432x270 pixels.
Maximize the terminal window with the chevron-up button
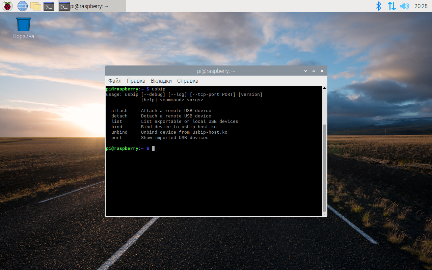(314, 71)
